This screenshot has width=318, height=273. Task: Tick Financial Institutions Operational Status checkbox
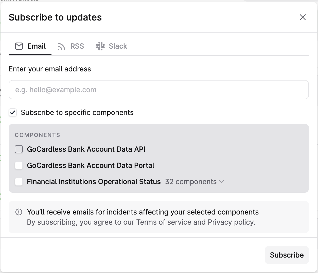tap(19, 182)
